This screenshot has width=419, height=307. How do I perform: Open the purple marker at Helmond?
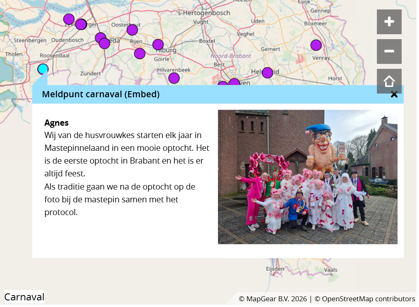(x=267, y=73)
